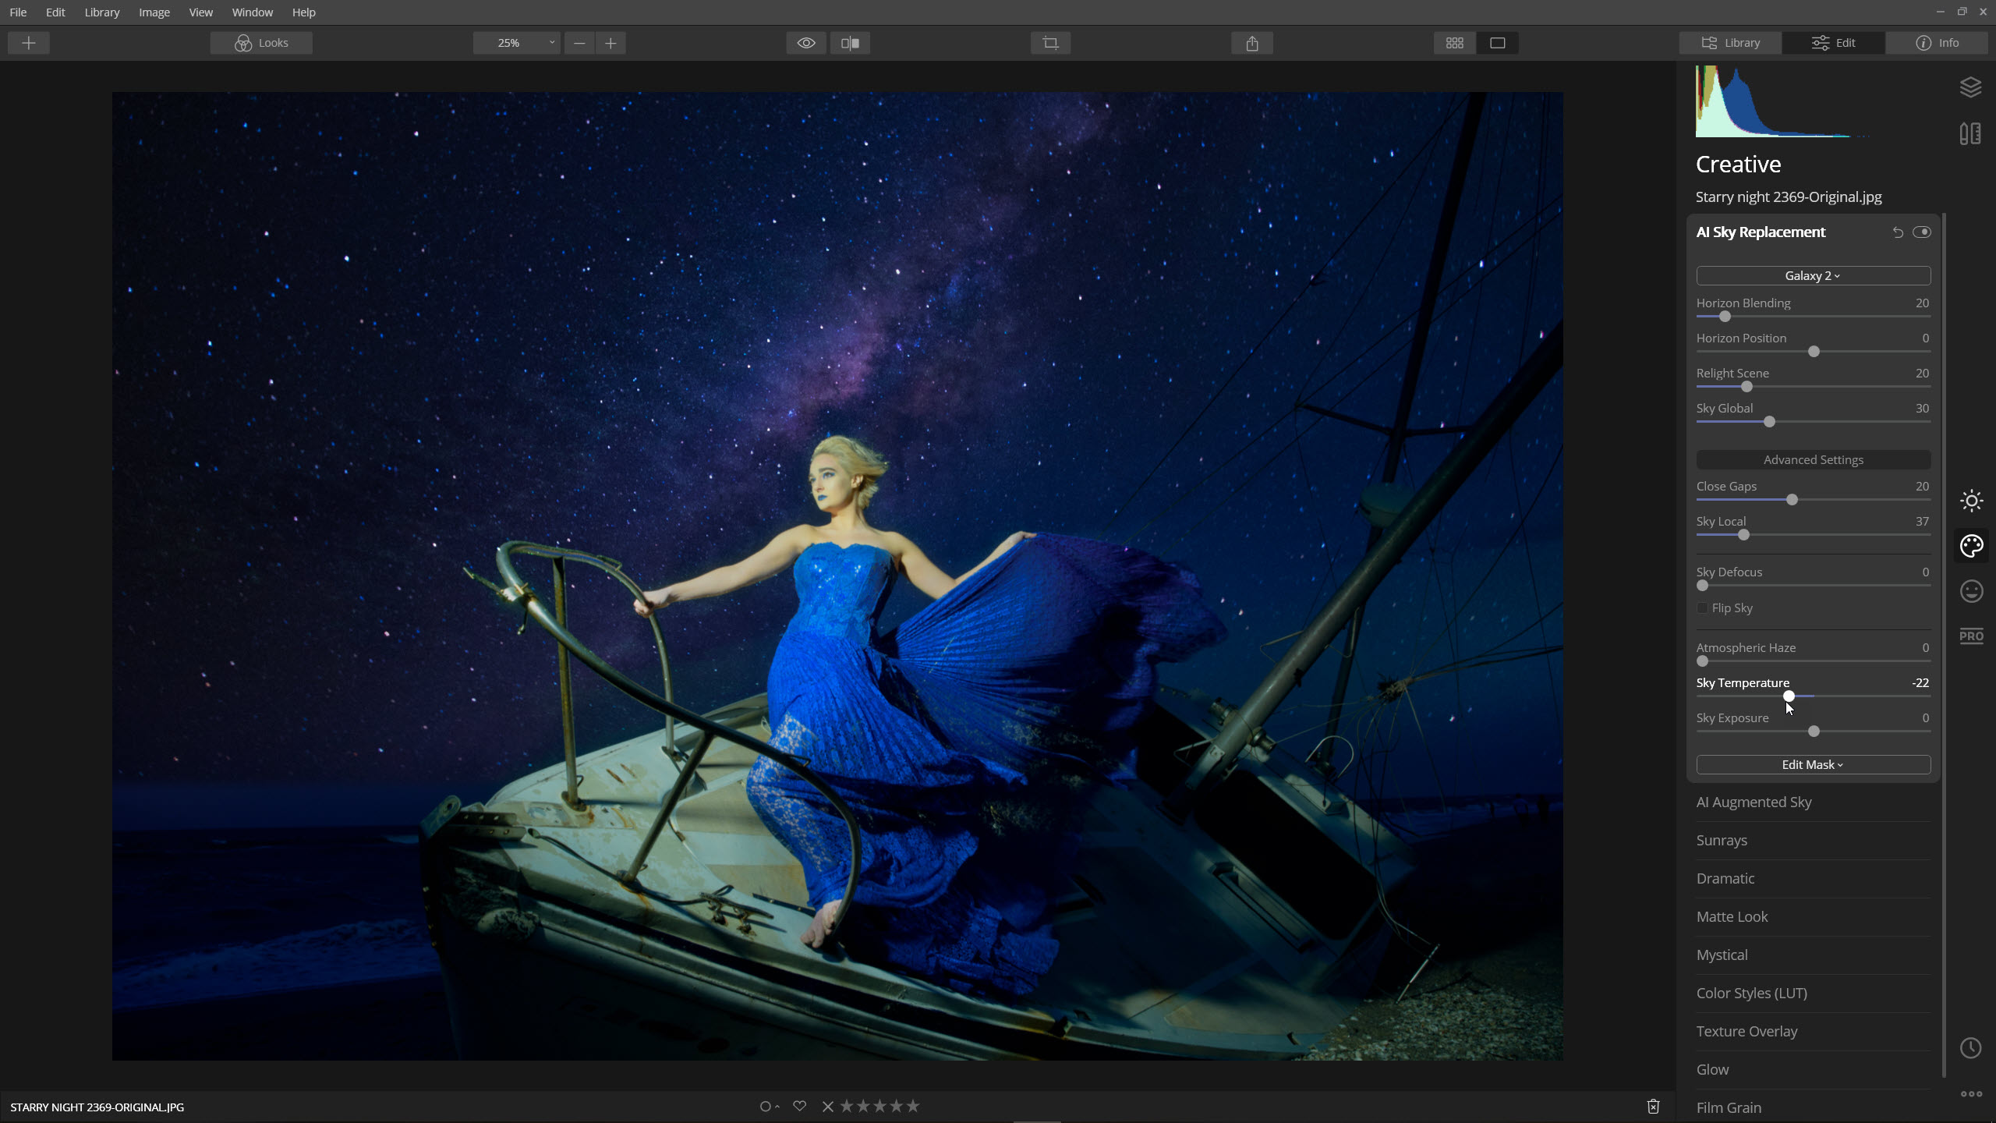This screenshot has width=1996, height=1123.
Task: Click the Sky Exposure slider handle
Action: [1814, 731]
